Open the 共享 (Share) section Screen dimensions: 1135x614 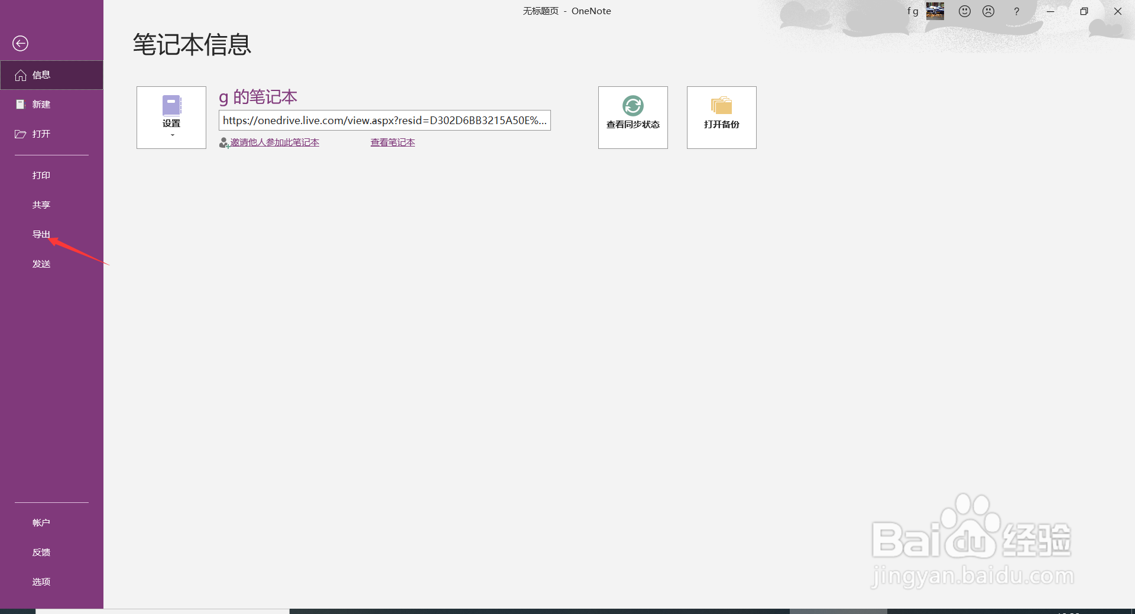[x=51, y=205]
